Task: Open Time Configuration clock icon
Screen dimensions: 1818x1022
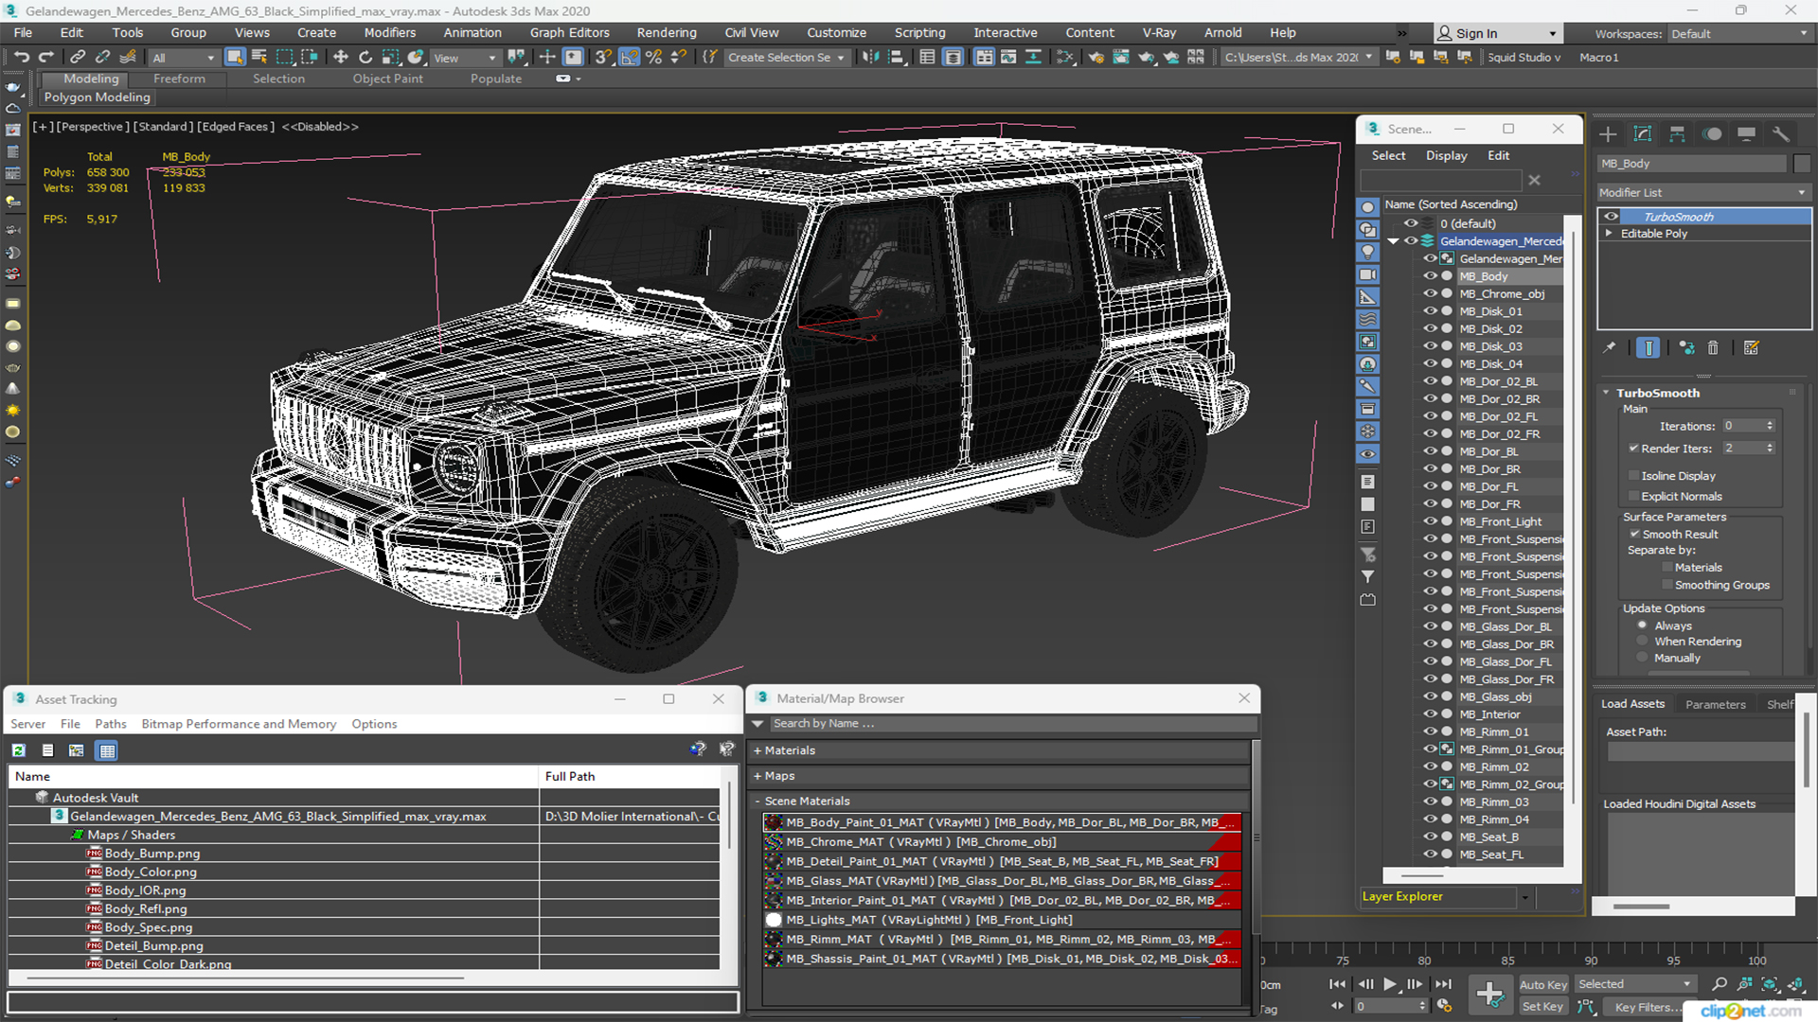Action: tap(1443, 1006)
